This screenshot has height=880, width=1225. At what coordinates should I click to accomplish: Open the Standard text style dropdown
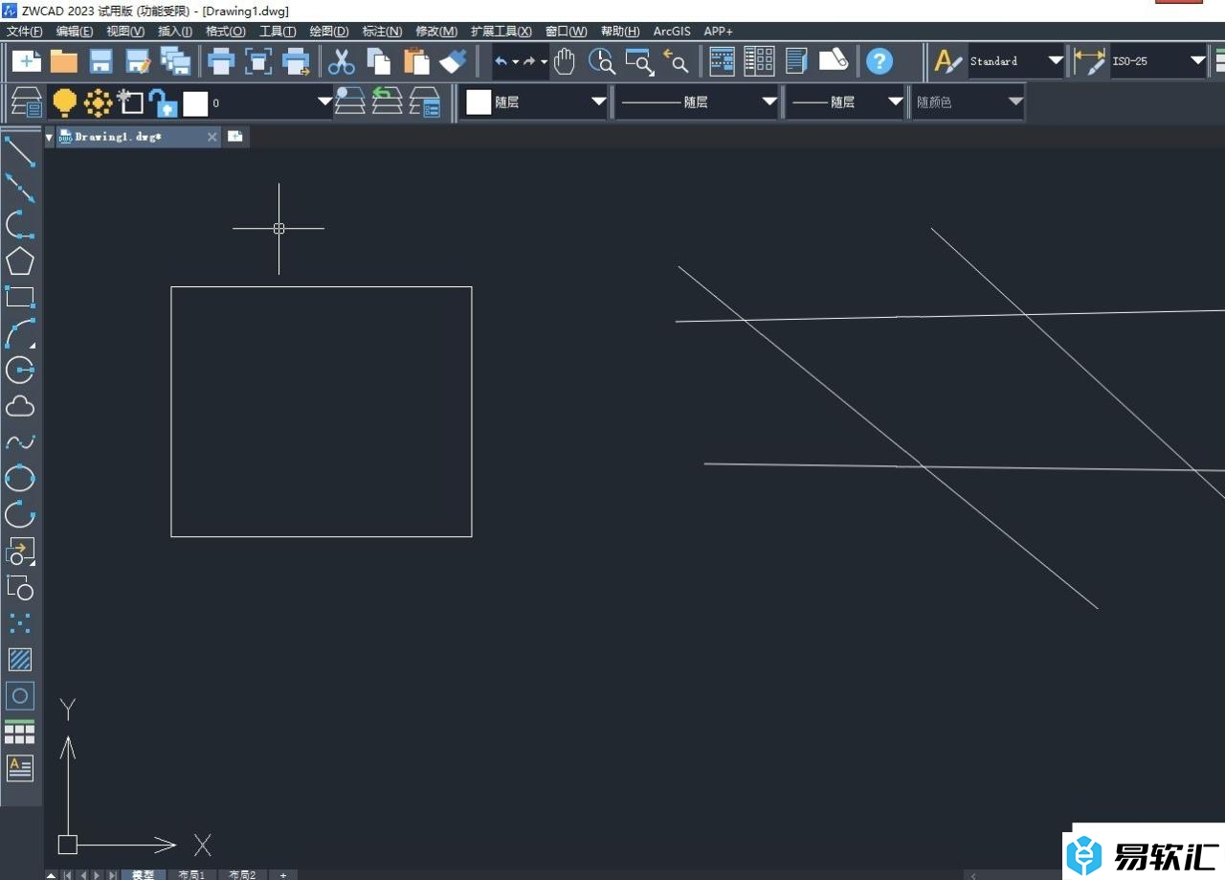1016,61
